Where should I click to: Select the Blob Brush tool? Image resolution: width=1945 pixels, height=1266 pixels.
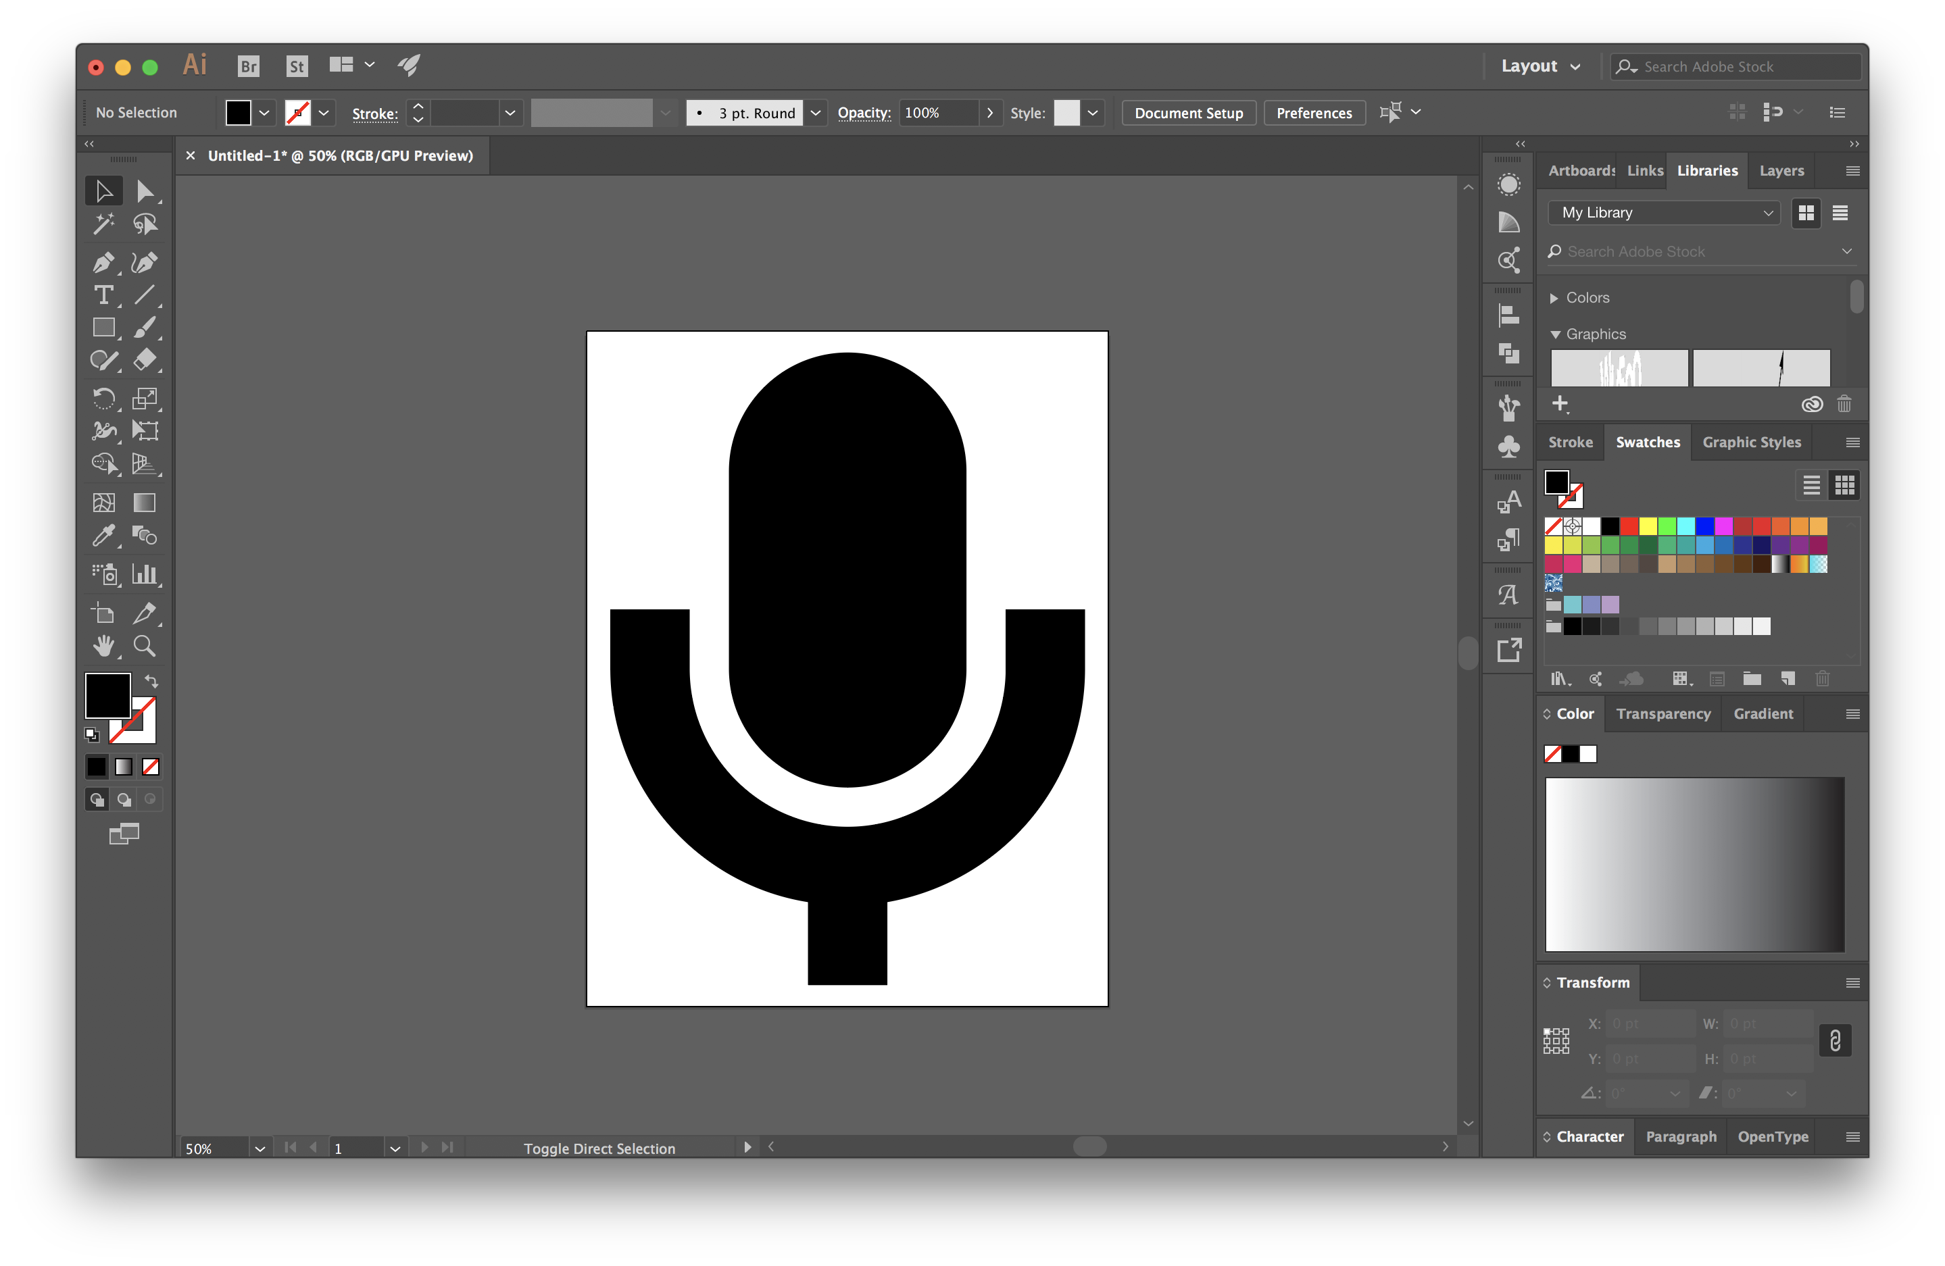point(146,328)
